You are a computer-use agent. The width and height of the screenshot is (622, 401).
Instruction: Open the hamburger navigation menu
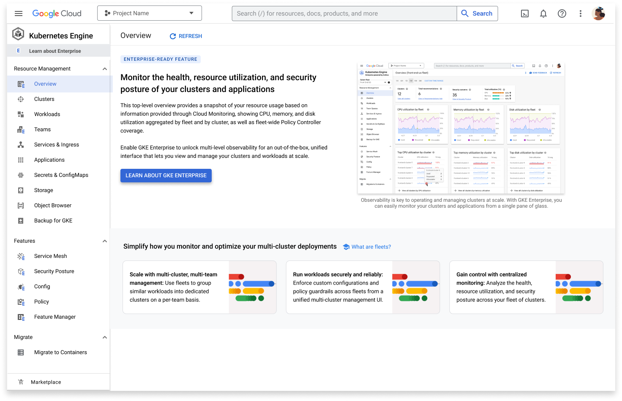coord(19,14)
